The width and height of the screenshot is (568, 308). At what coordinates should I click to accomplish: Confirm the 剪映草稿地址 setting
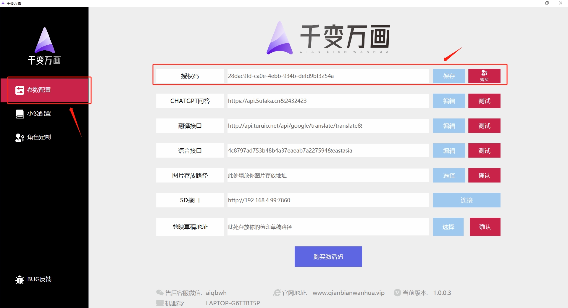click(x=485, y=227)
